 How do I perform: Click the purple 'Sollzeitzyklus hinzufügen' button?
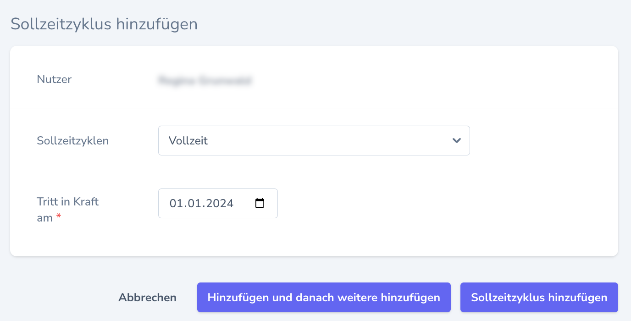coord(539,298)
